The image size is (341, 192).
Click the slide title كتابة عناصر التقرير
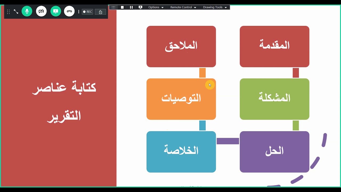coord(64,102)
